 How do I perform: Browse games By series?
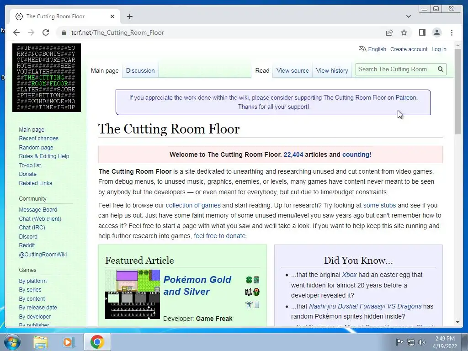point(30,290)
